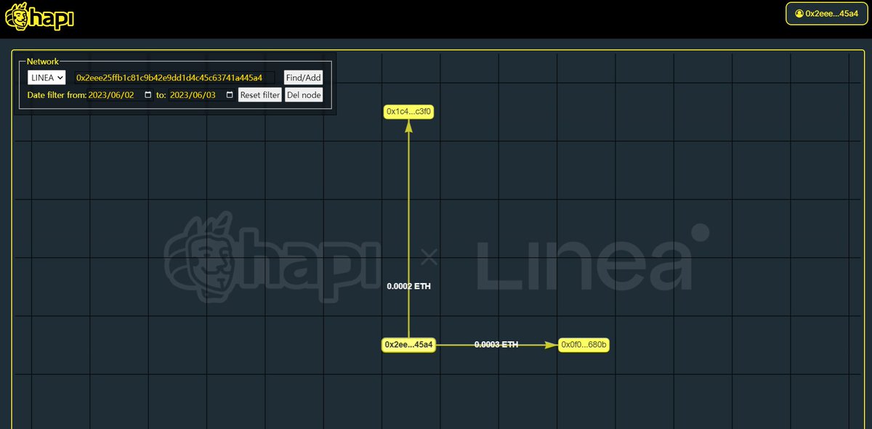Click the from date field 2023/06/02
This screenshot has height=429, width=872.
(113, 94)
